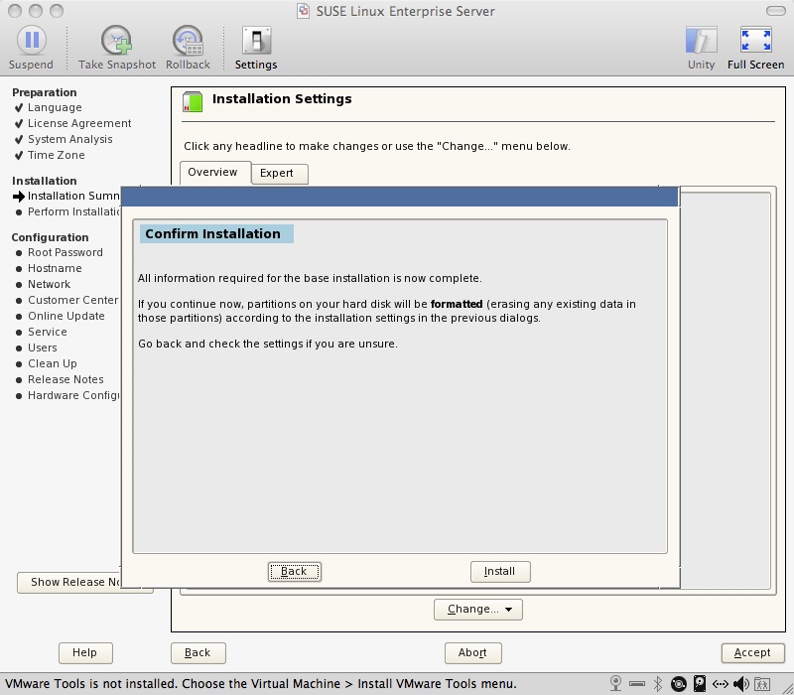Switch to Unity view
The height and width of the screenshot is (695, 794).
pos(702,48)
